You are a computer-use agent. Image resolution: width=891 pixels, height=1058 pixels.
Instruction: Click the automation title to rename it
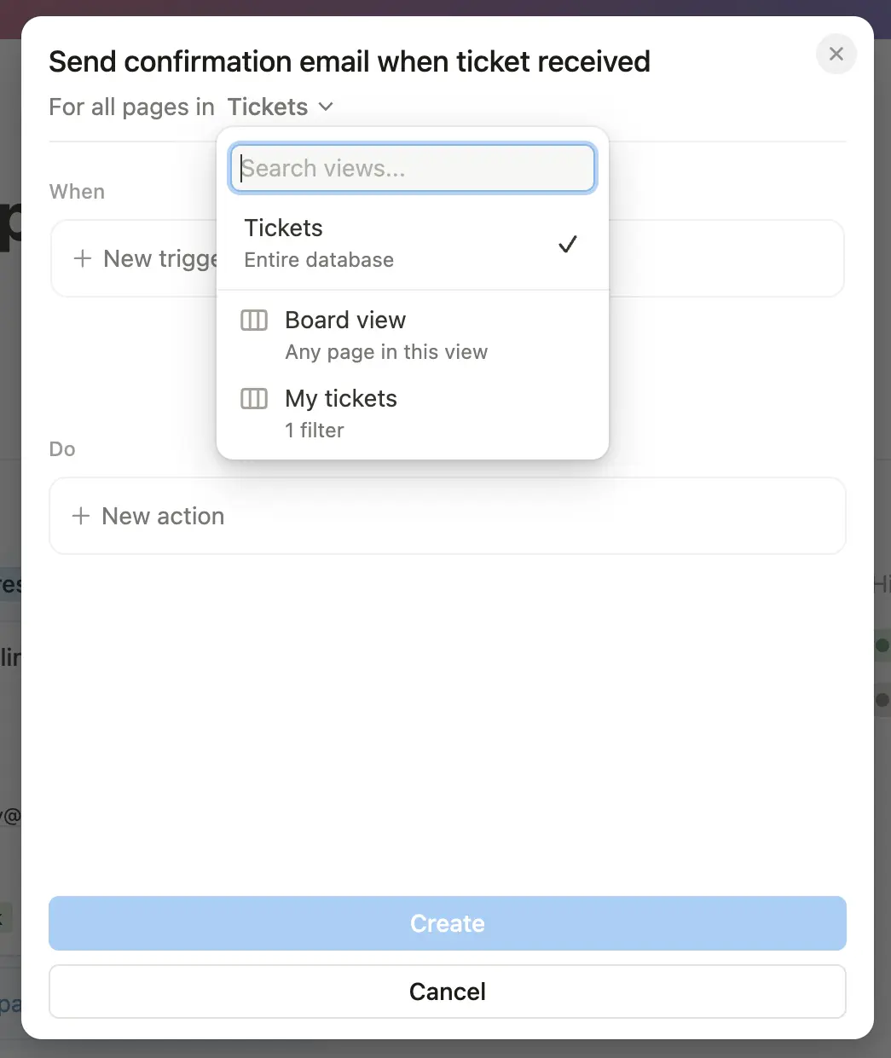(350, 62)
